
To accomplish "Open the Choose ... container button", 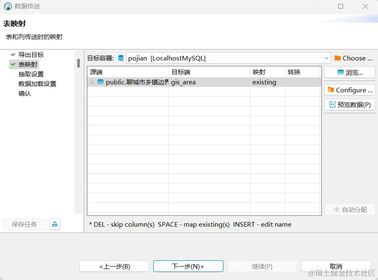I will [354, 58].
